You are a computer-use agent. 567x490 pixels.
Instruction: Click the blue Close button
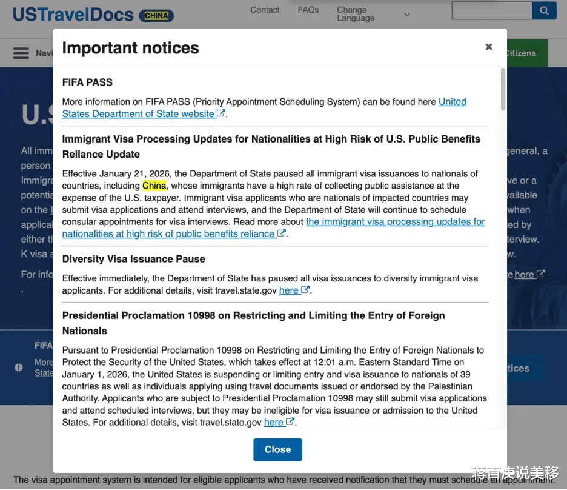click(277, 449)
